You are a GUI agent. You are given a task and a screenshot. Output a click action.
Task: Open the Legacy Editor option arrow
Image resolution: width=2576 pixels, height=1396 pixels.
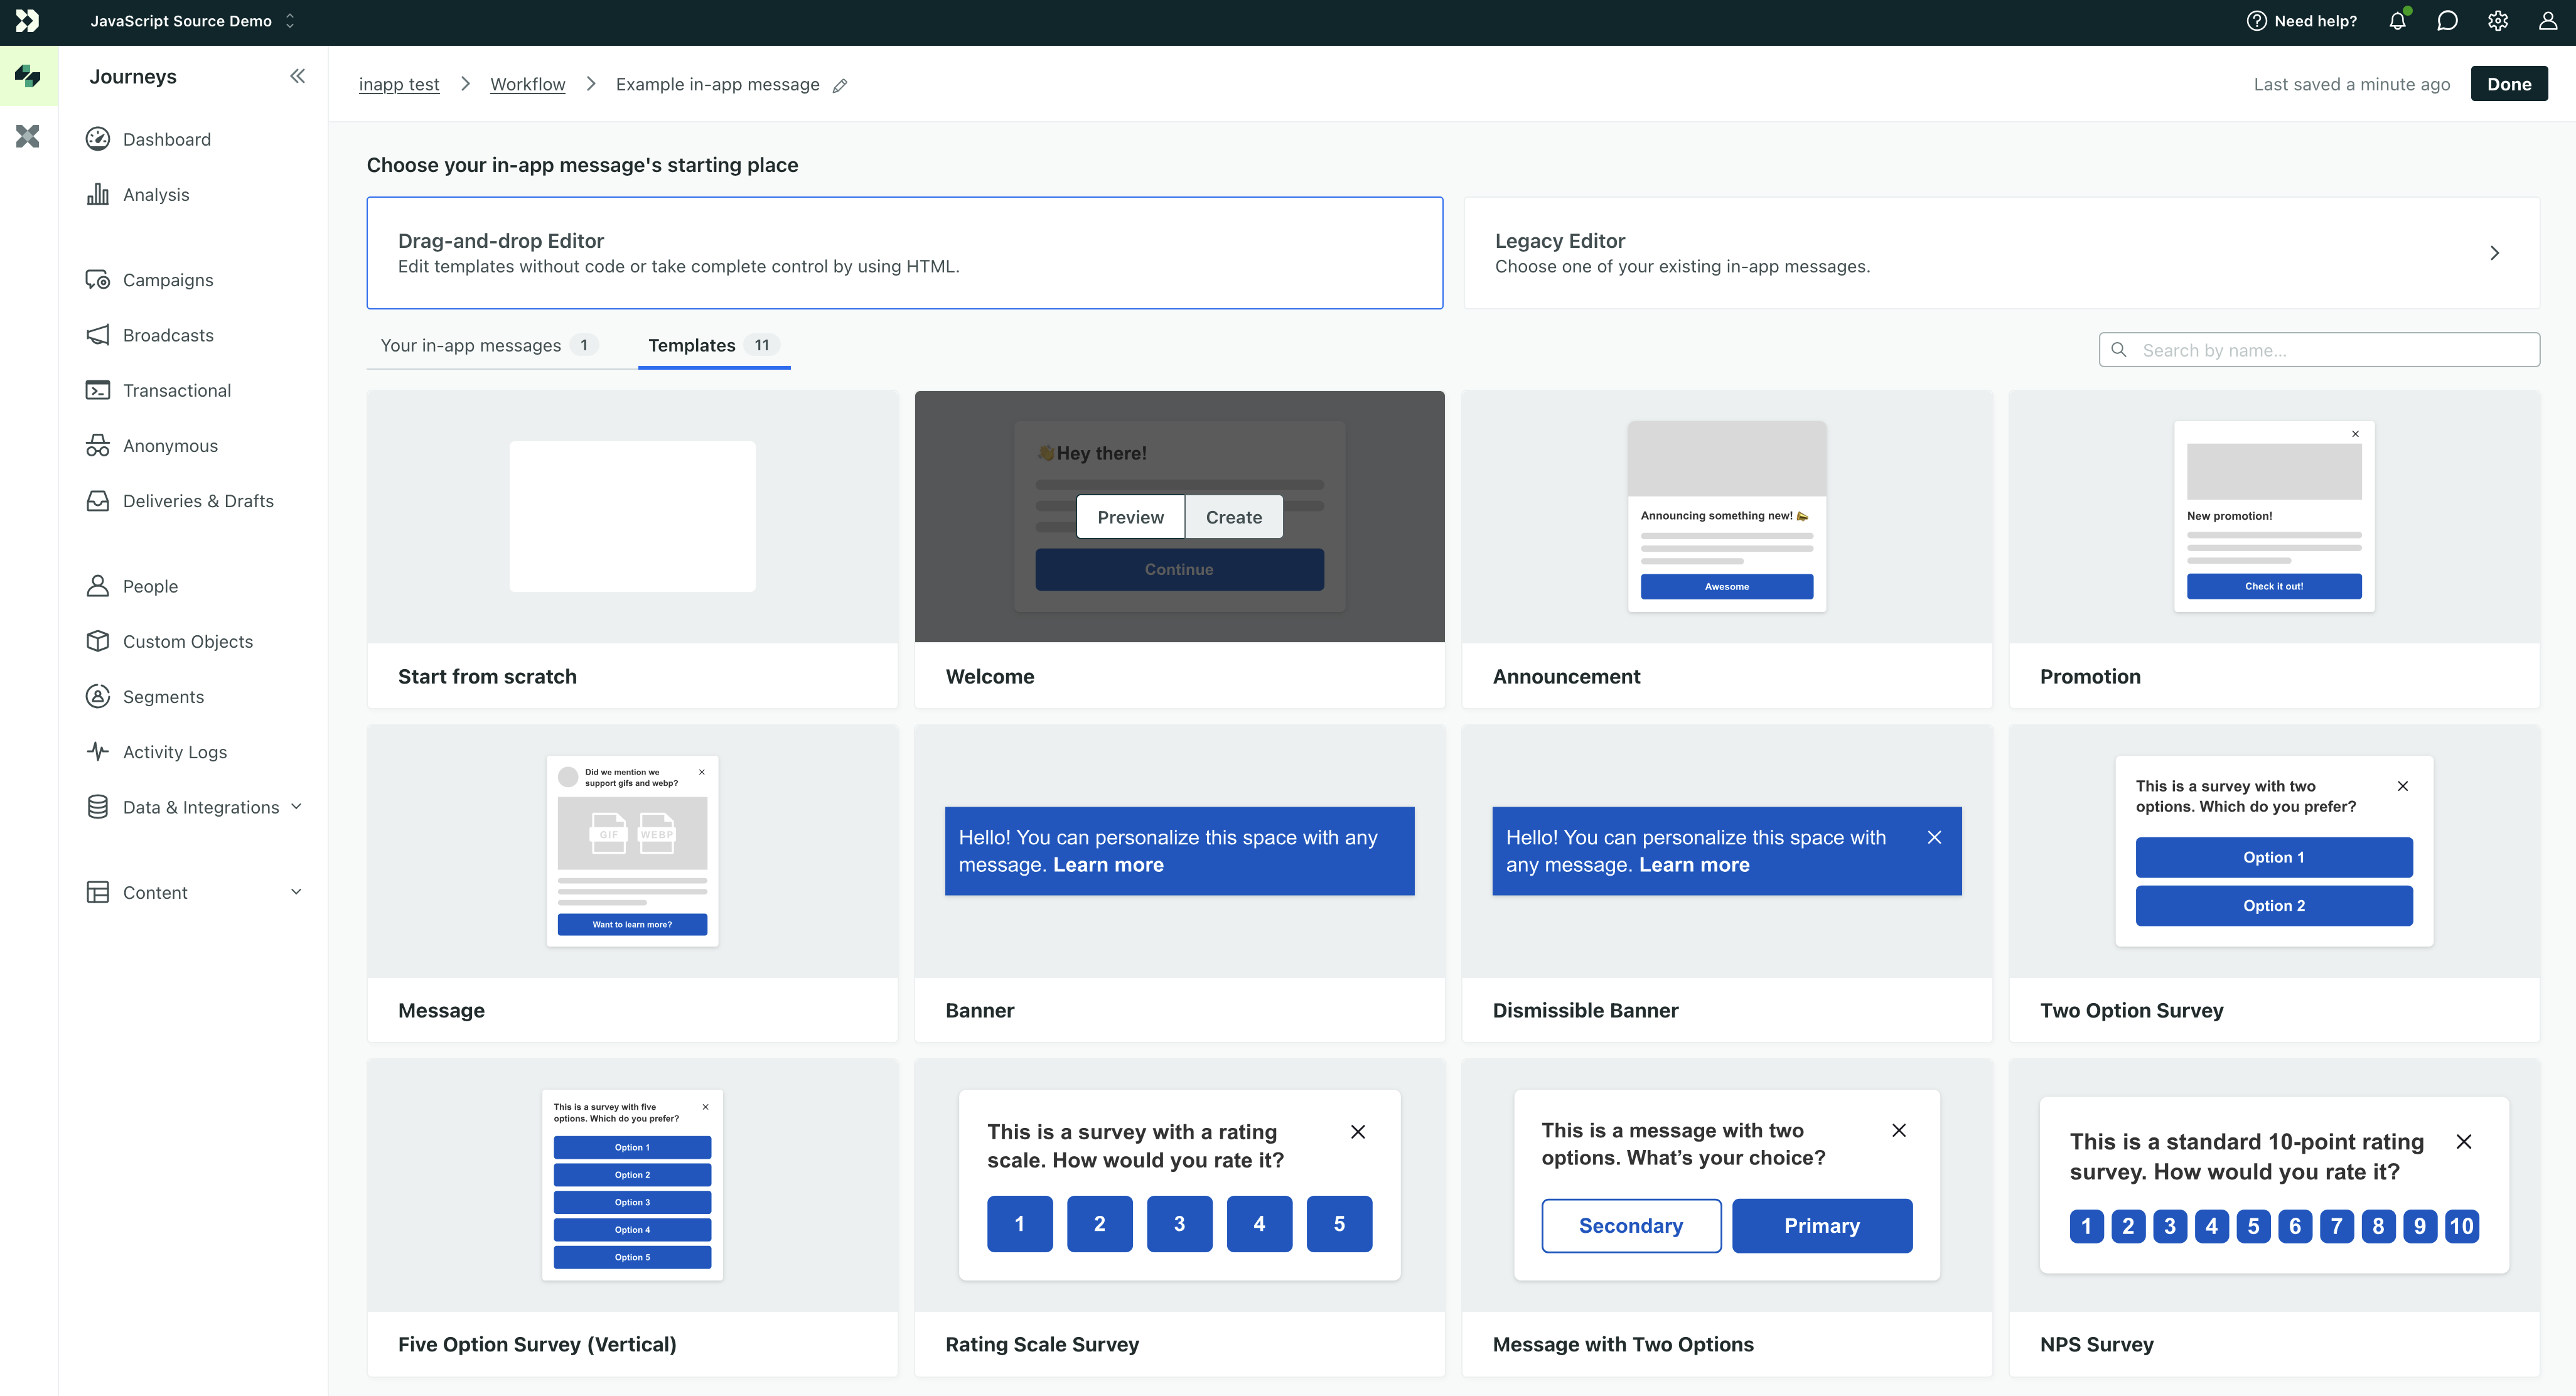click(2494, 253)
